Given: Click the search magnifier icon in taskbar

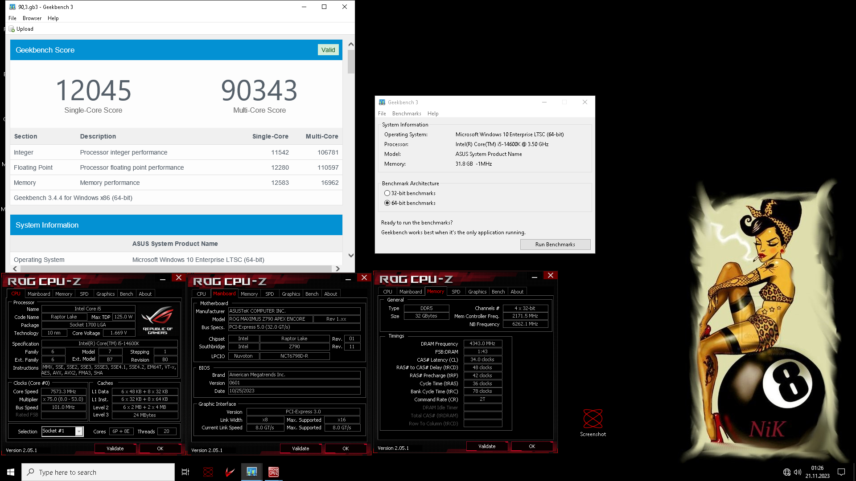Looking at the screenshot, I should click(x=31, y=472).
